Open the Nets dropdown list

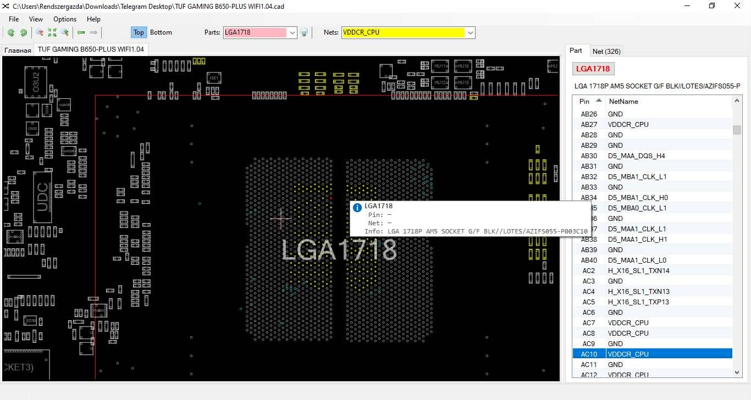pos(471,32)
